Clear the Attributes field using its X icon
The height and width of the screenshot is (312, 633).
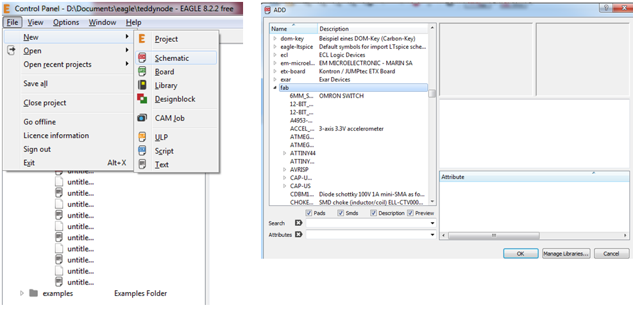(x=298, y=234)
